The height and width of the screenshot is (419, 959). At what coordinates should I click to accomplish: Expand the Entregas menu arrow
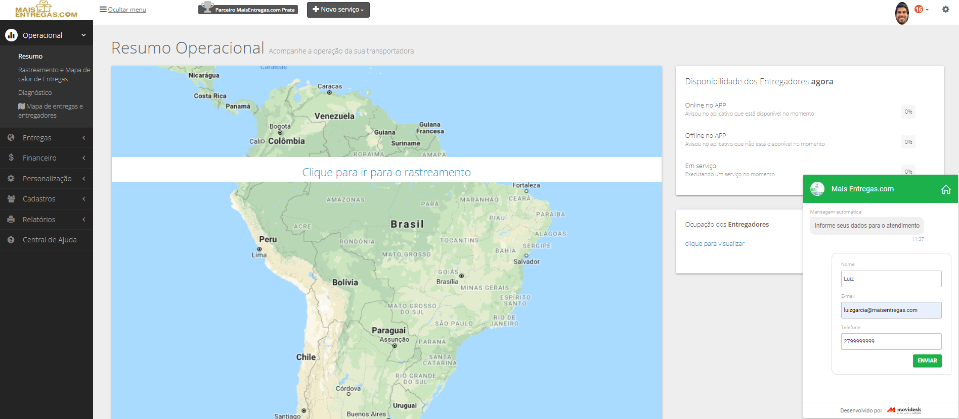click(x=84, y=137)
